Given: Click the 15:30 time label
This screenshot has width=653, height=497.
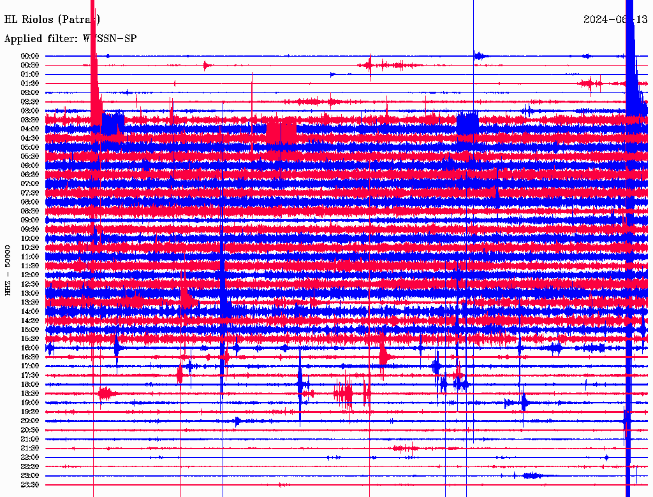Looking at the screenshot, I should tap(30, 338).
